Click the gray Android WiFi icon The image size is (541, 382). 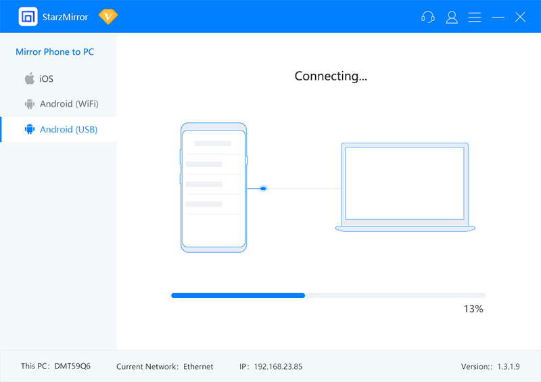click(30, 104)
